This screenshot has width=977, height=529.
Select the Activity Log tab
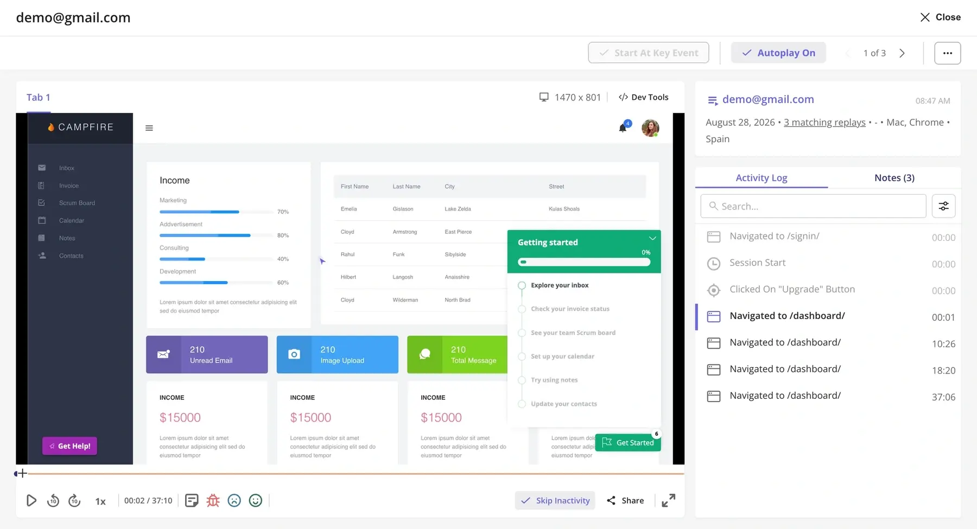[762, 178]
